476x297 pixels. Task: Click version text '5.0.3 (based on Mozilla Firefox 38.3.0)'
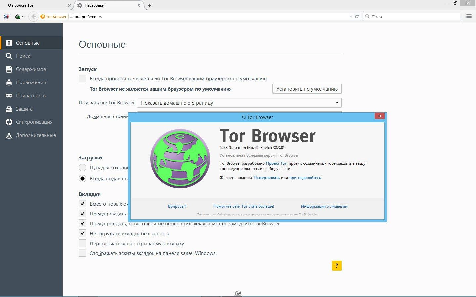click(x=252, y=148)
